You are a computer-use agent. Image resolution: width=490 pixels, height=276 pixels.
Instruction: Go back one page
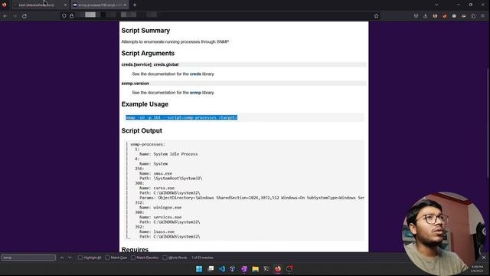pyautogui.click(x=5, y=16)
